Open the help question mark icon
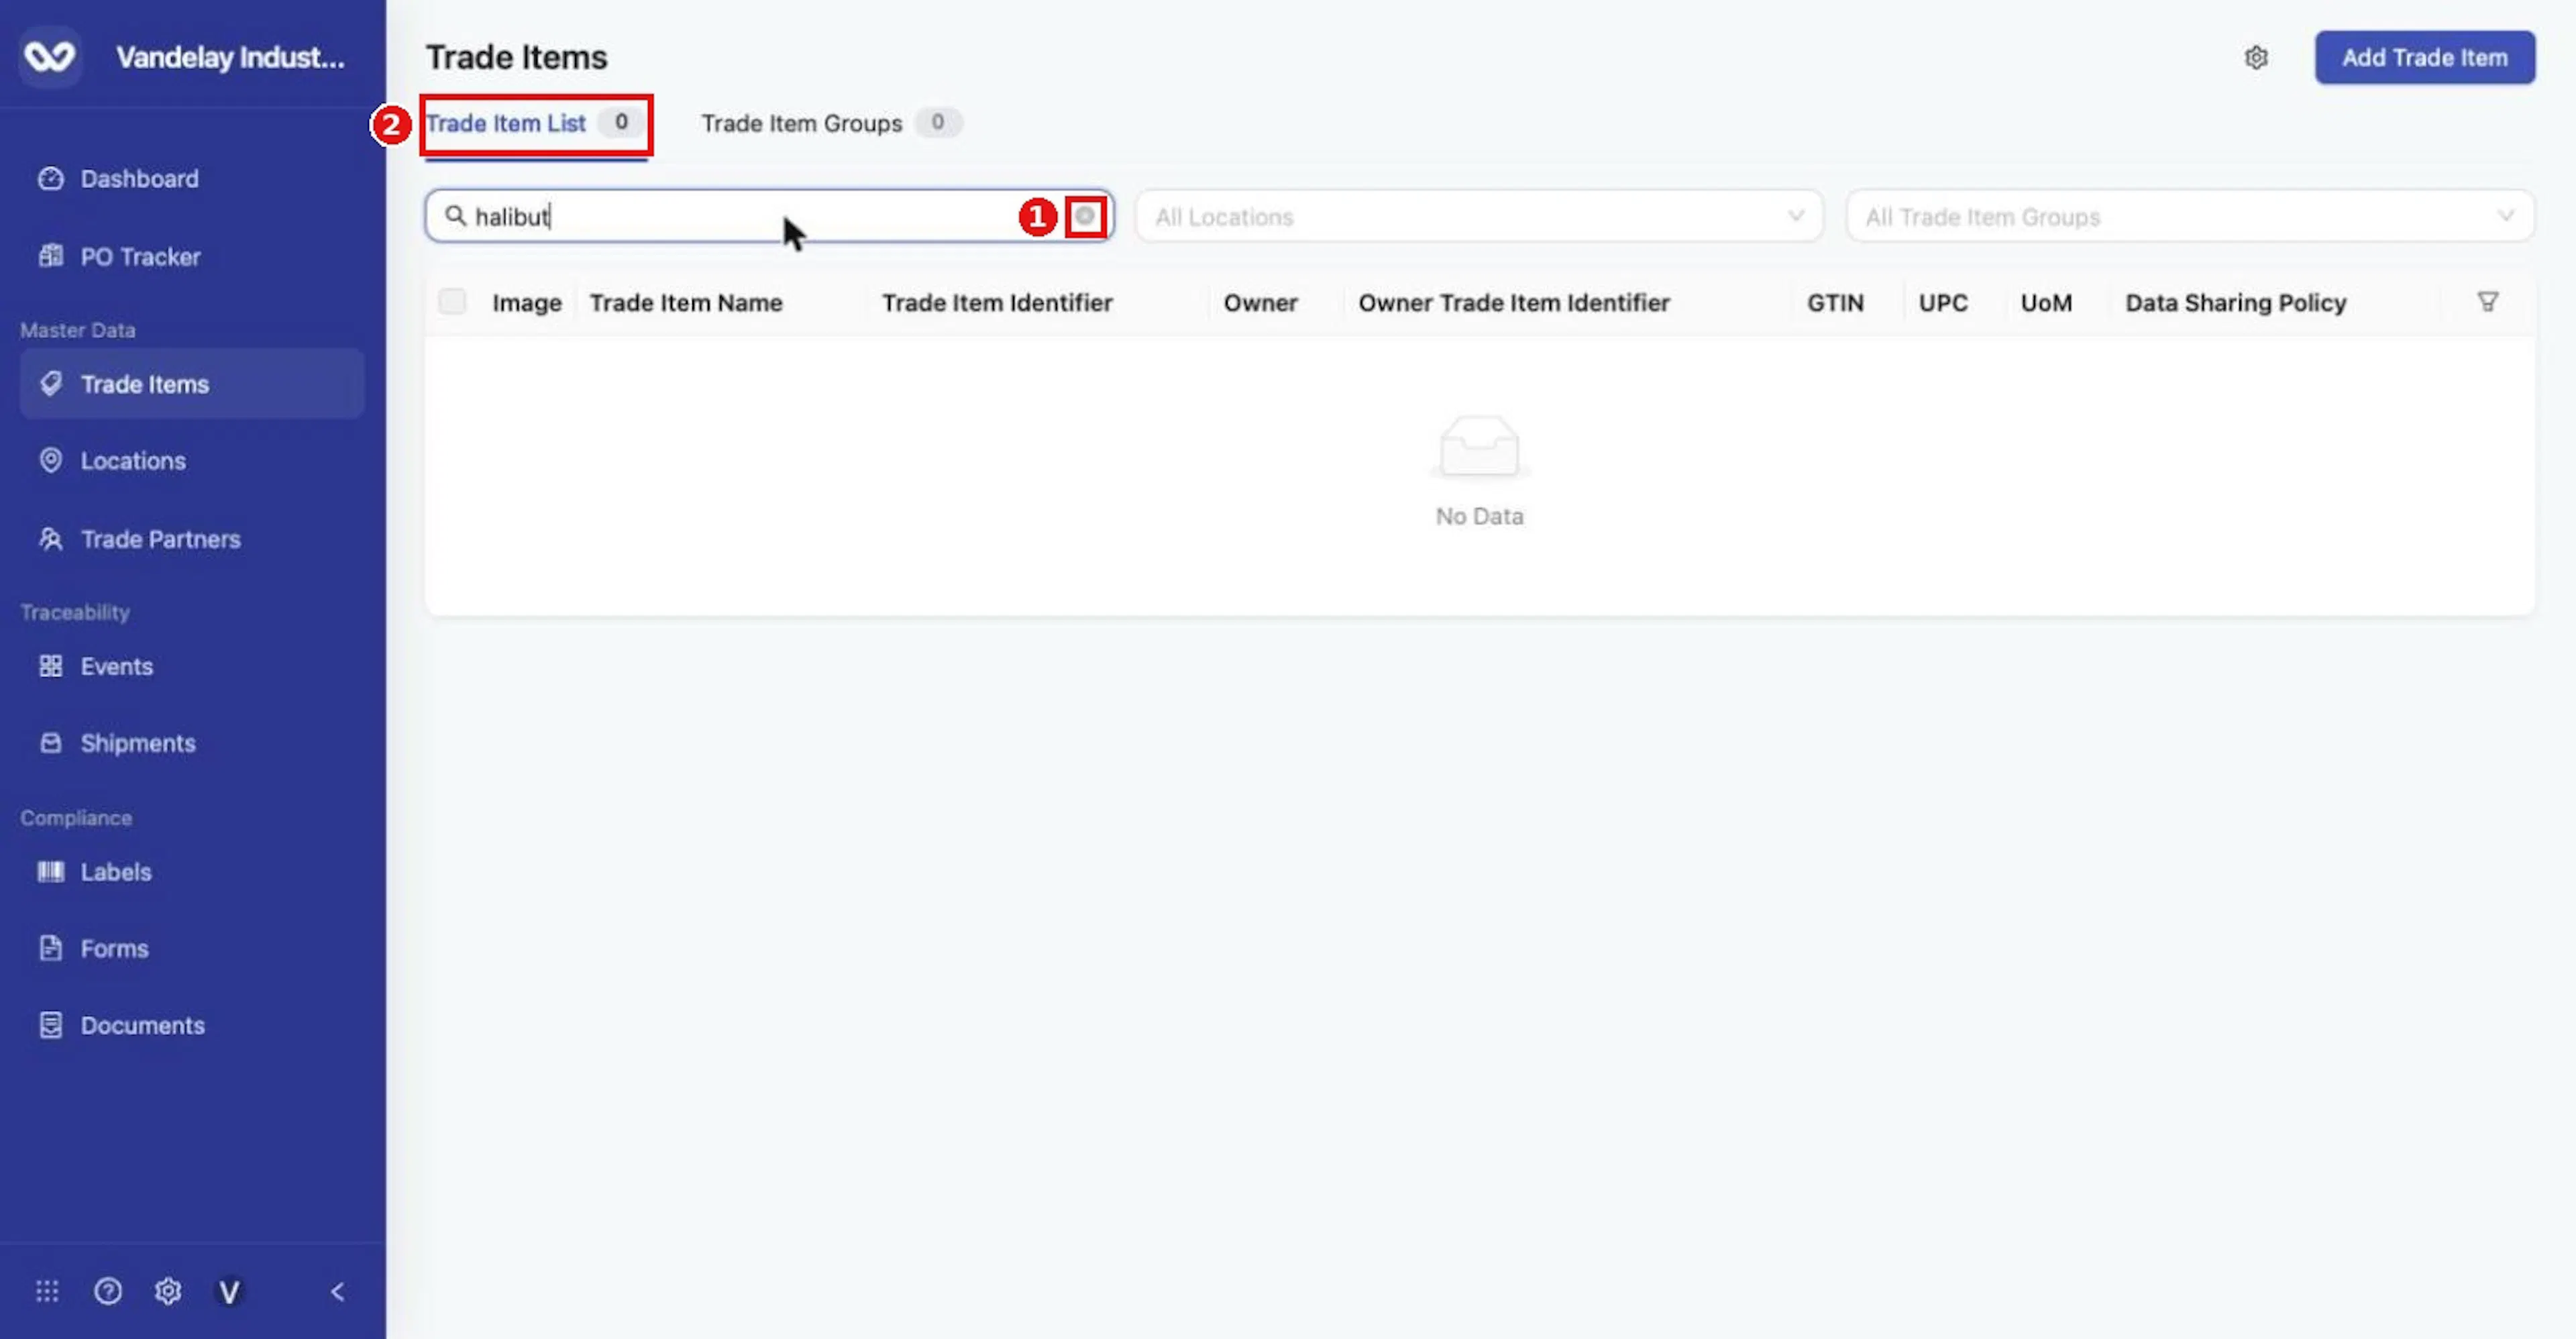The image size is (2576, 1339). click(108, 1291)
